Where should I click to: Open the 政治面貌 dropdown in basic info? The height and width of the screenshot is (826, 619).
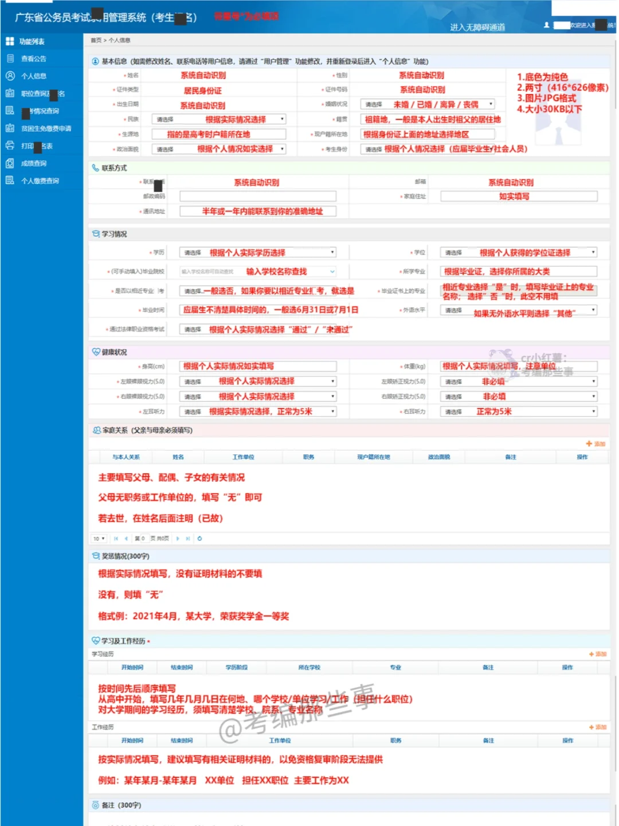point(219,149)
